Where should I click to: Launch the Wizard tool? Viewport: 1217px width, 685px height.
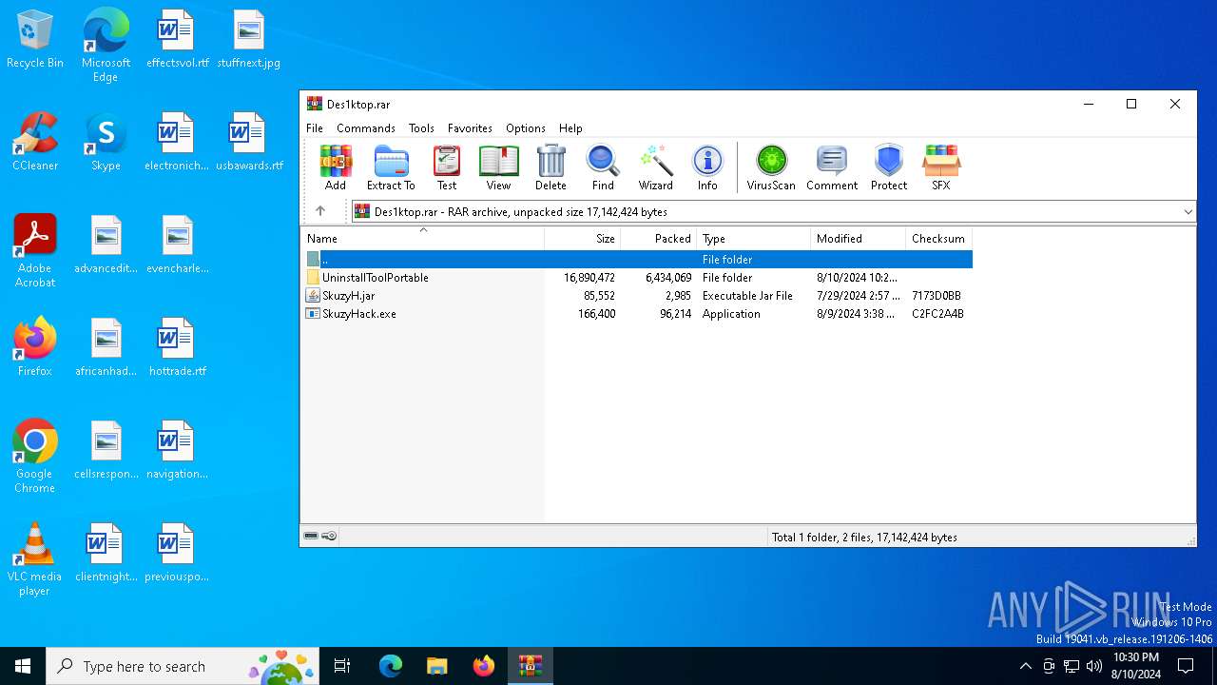click(x=656, y=167)
